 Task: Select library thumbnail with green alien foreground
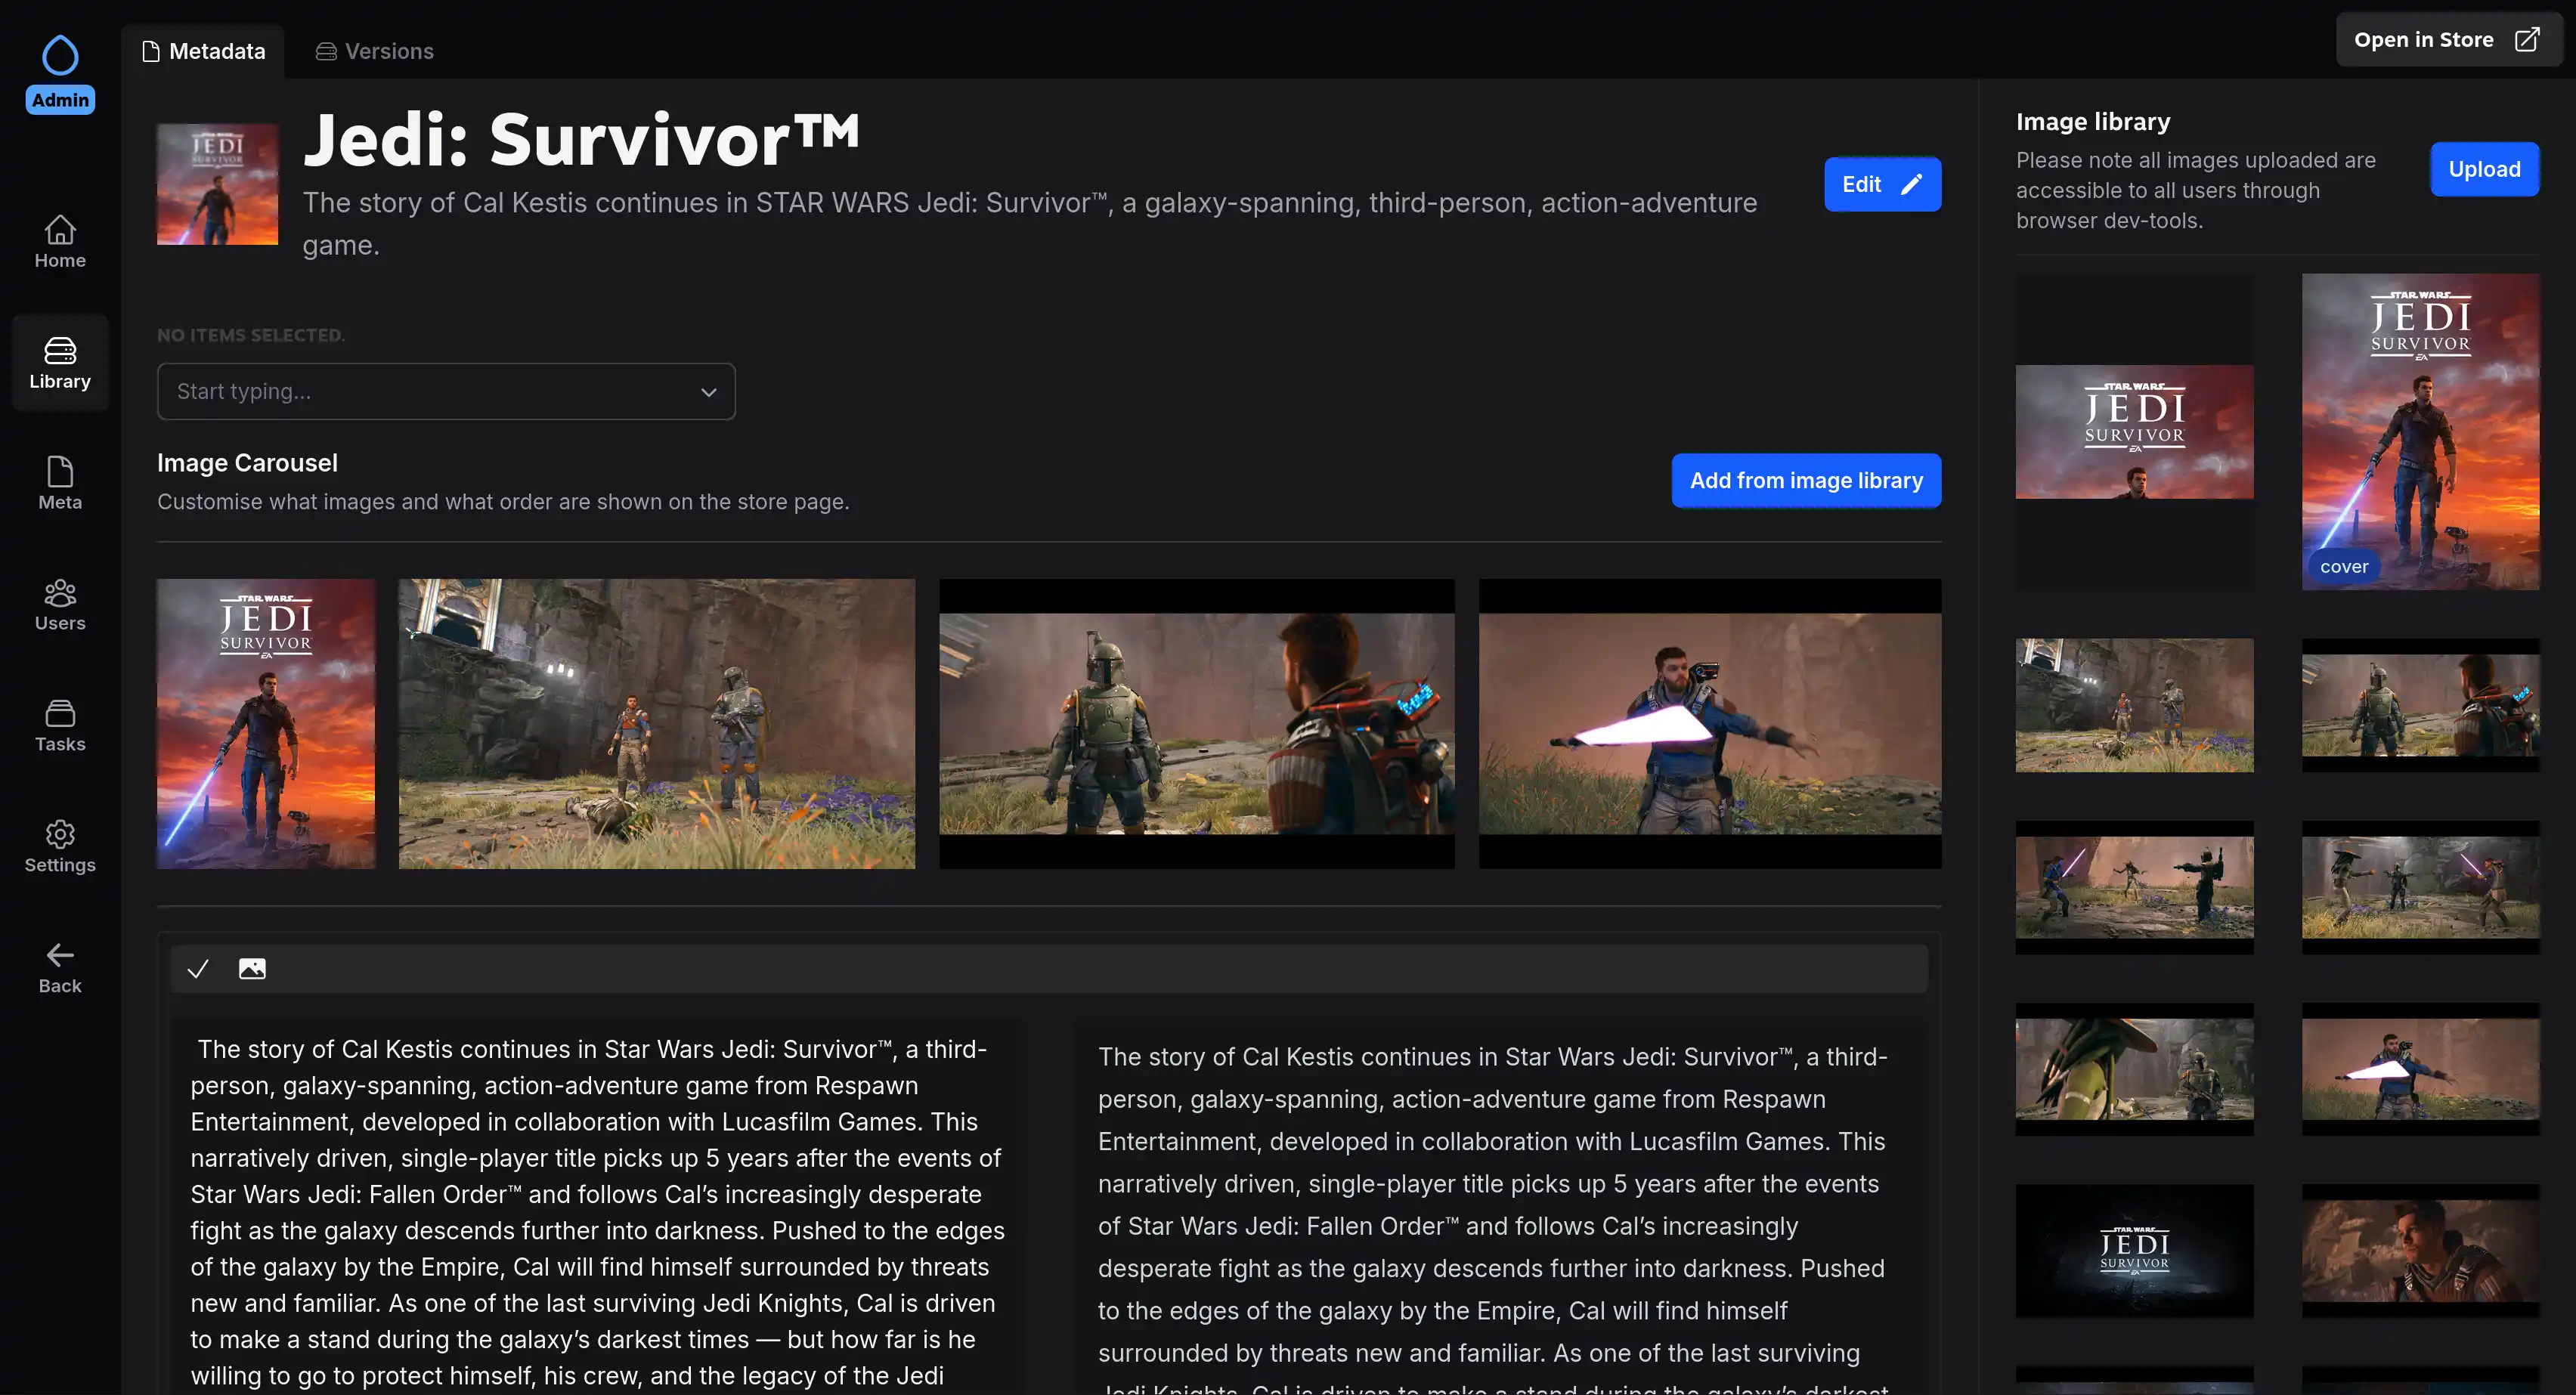[2134, 1069]
